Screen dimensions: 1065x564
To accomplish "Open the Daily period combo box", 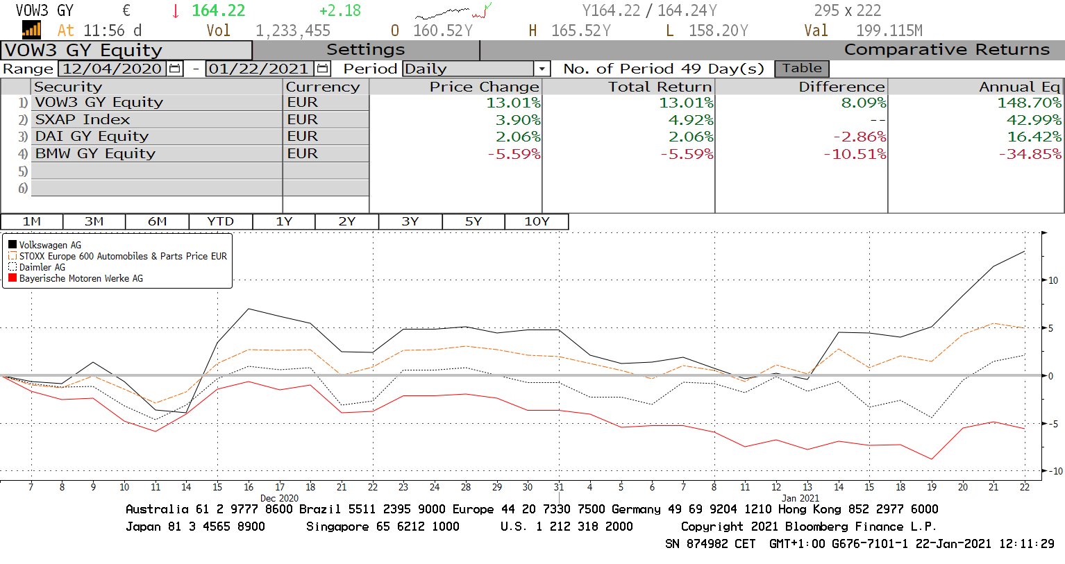I will tap(469, 69).
